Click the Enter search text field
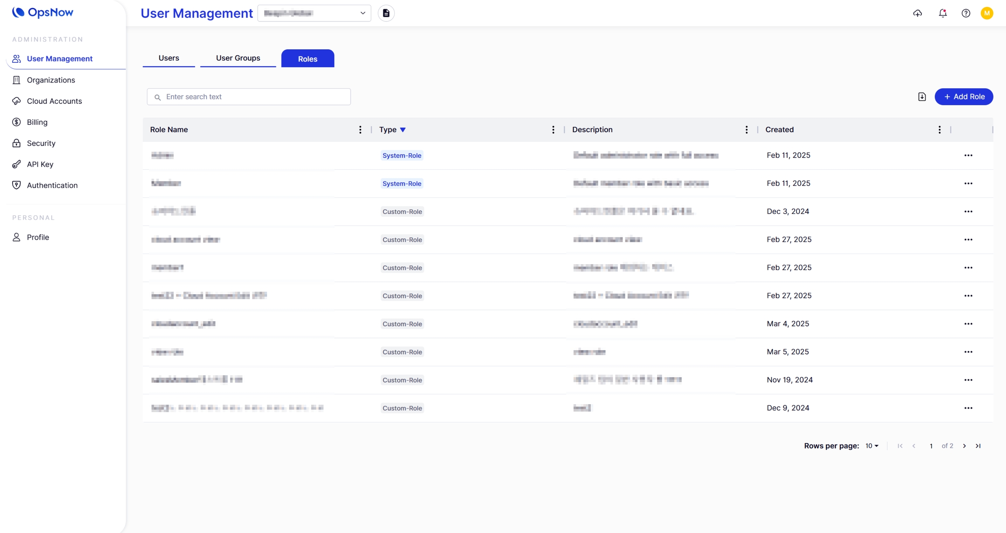The image size is (1006, 533). 249,96
